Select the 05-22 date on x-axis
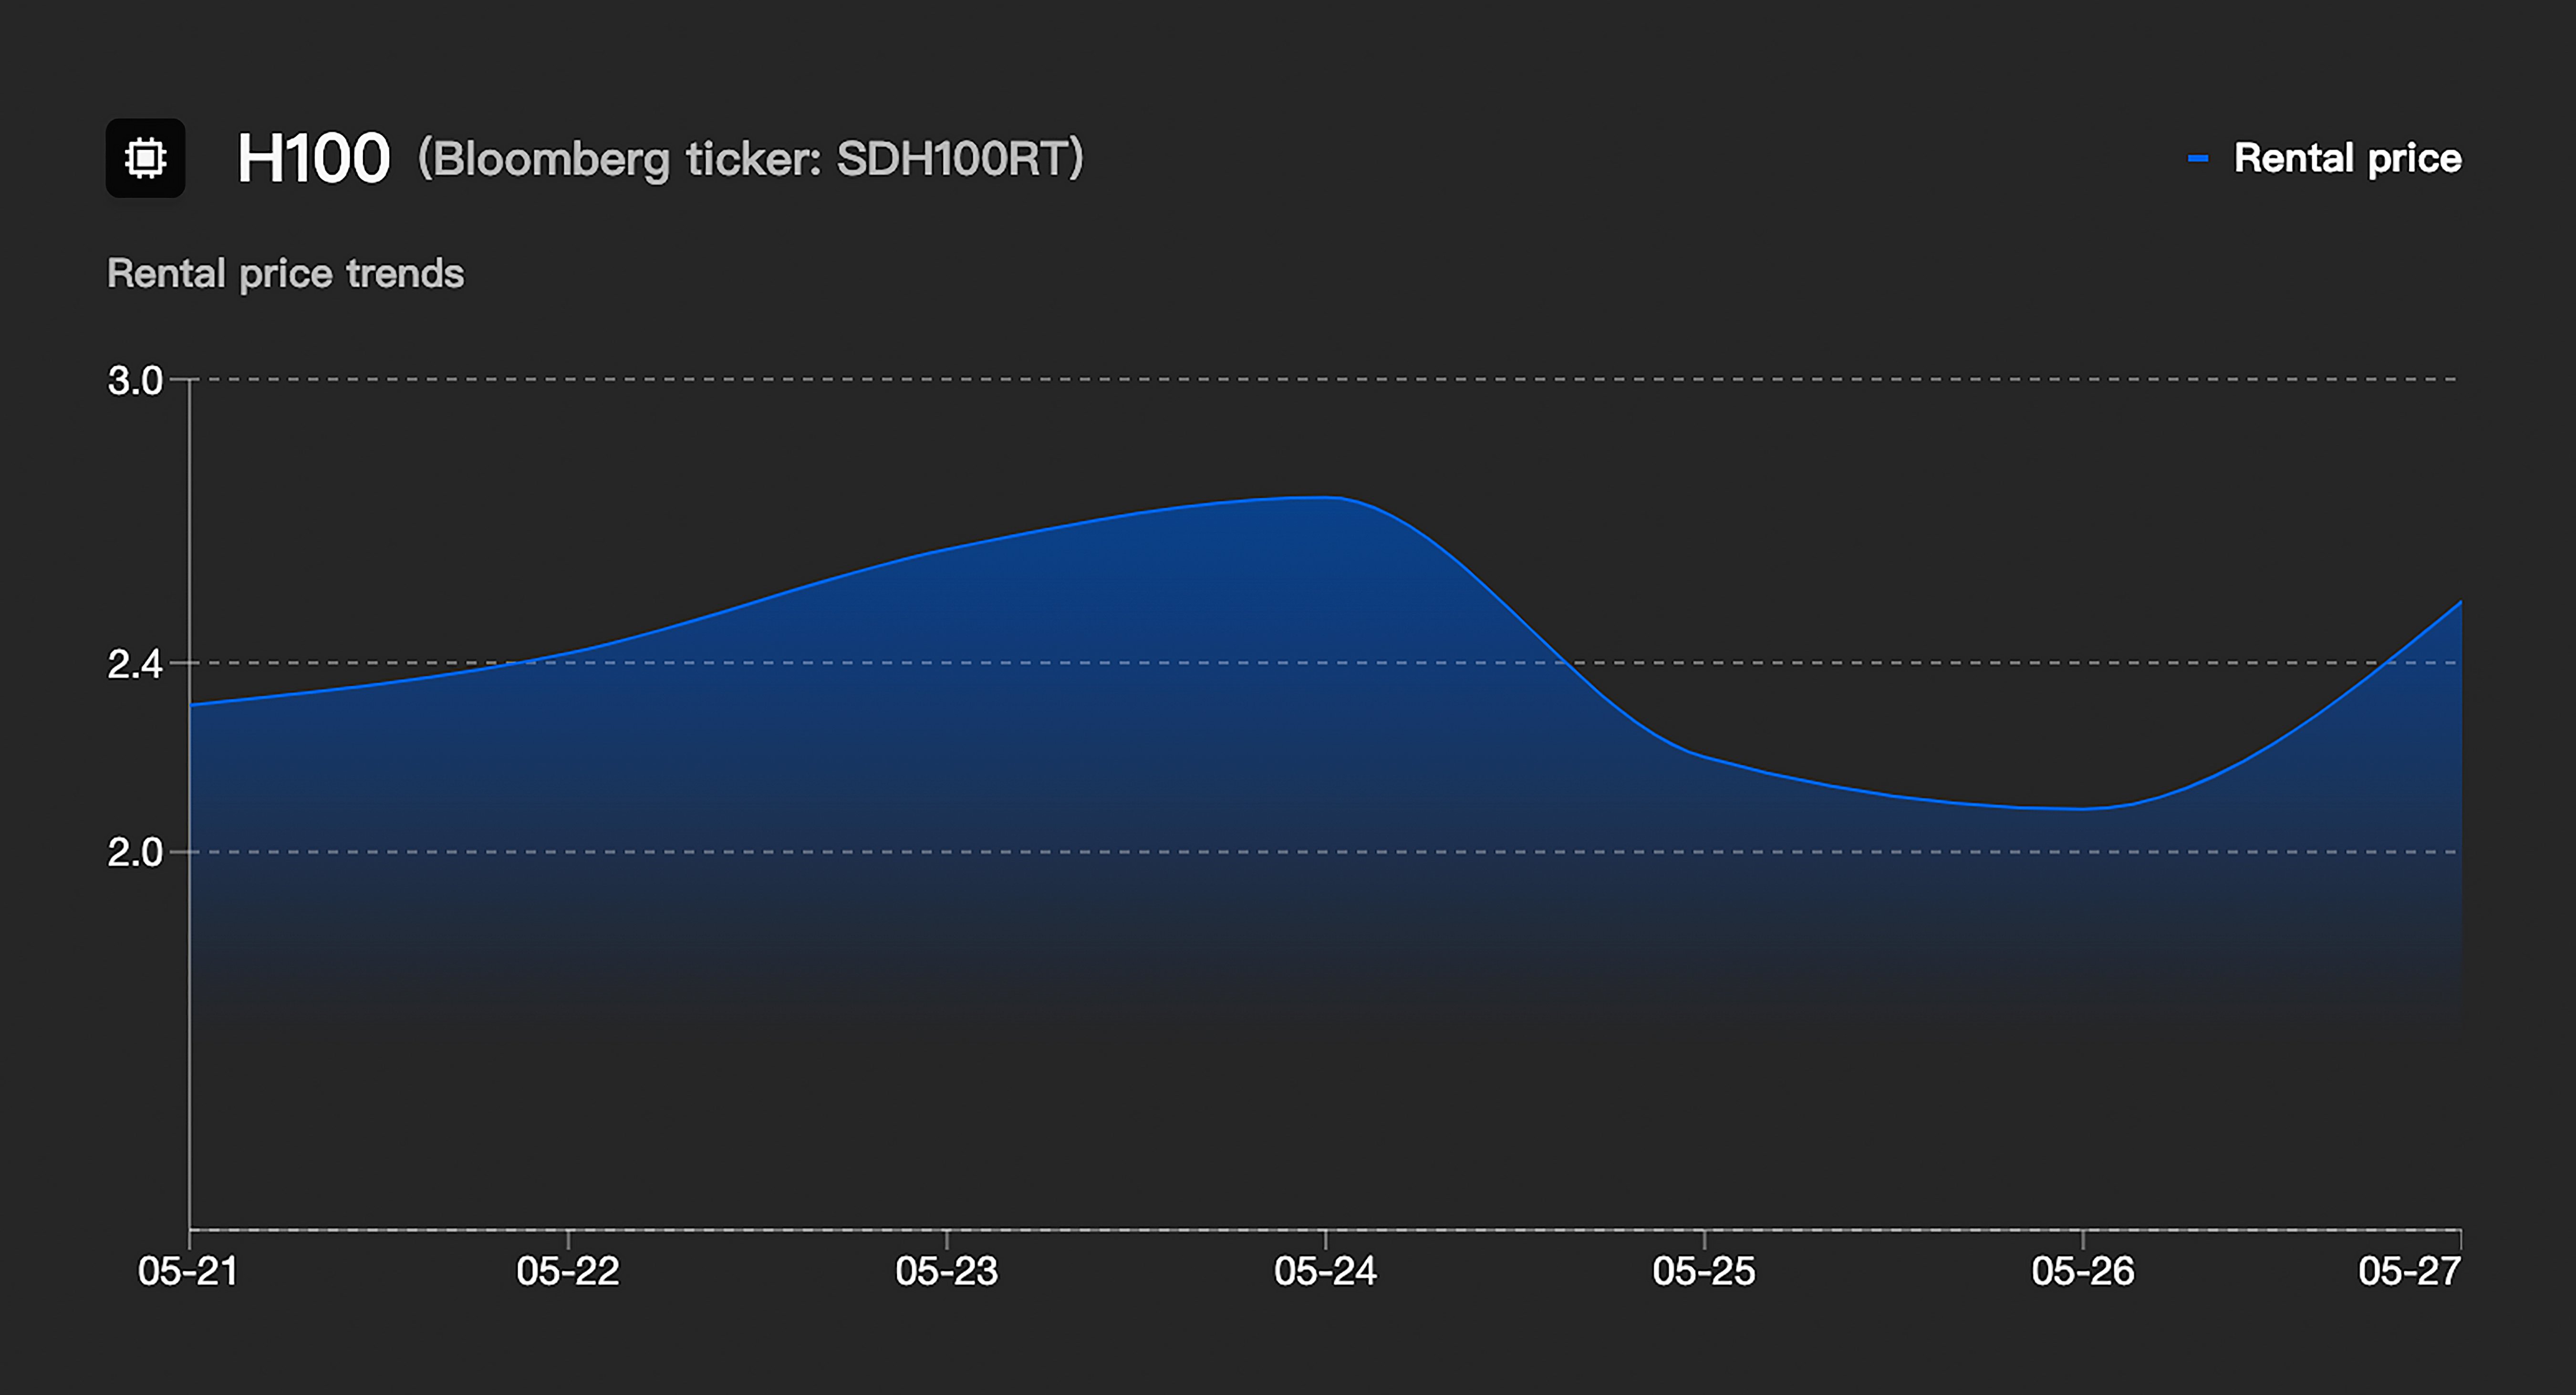This screenshot has height=1395, width=2576. click(567, 1271)
